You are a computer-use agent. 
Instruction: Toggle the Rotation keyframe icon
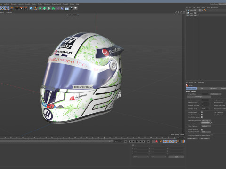pyautogui.click(x=171, y=141)
